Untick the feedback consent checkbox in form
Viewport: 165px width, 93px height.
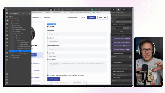48,75
